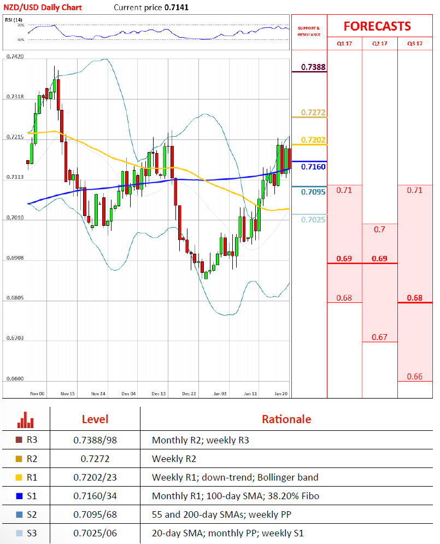Viewport: 440px width, 544px height.
Task: Click the red bar chart icon
Action: coord(25,420)
